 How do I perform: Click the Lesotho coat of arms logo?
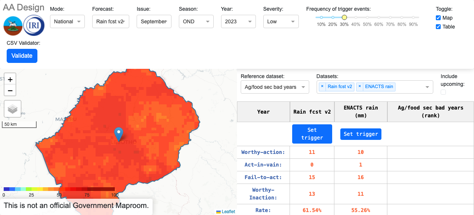(13, 25)
